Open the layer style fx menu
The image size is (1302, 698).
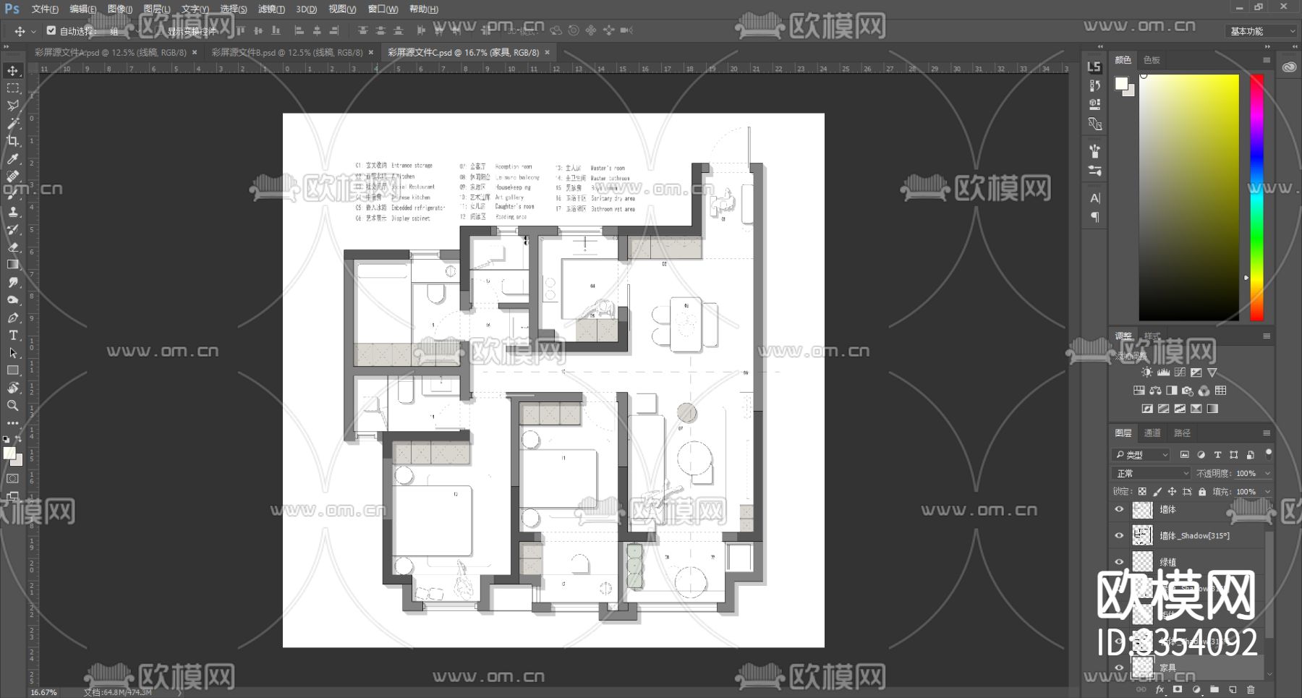[1160, 689]
